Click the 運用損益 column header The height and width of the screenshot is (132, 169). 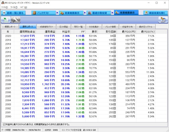click(46, 31)
